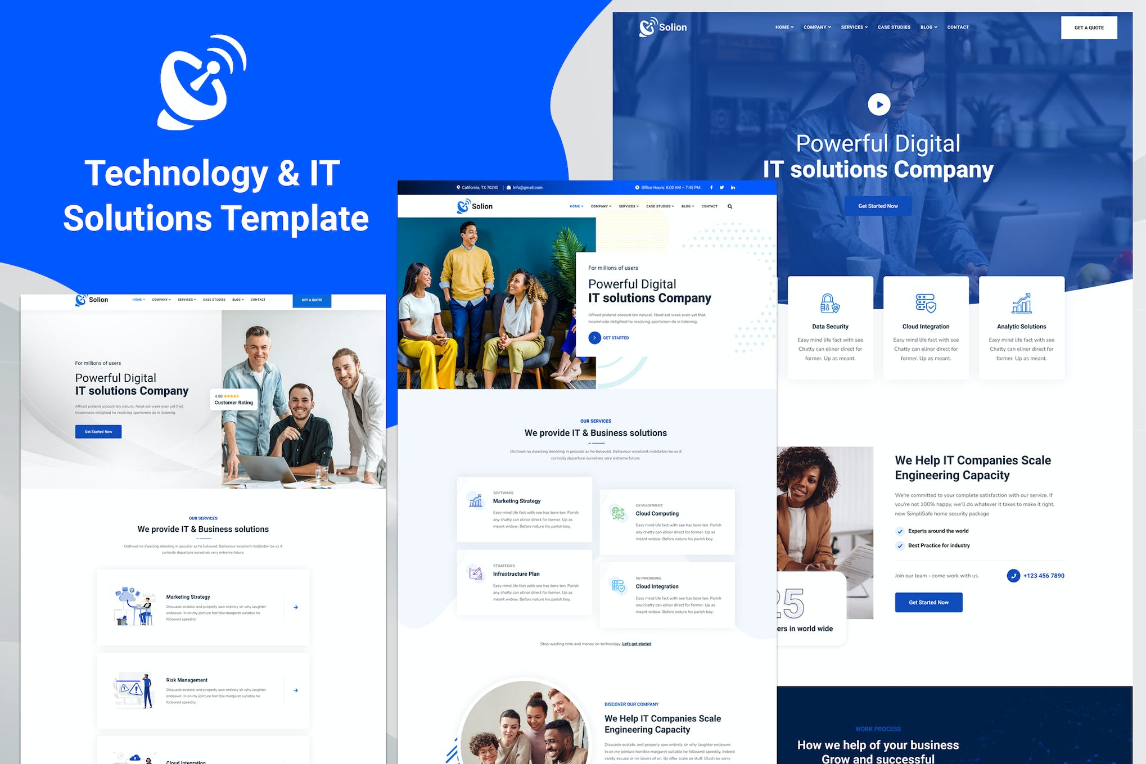Image resolution: width=1146 pixels, height=764 pixels.
Task: Select the CASE STUDIES menu item
Action: [x=894, y=28]
